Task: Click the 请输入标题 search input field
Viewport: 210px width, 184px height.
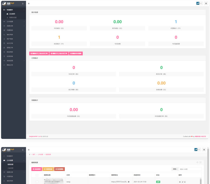Action: tap(190, 169)
